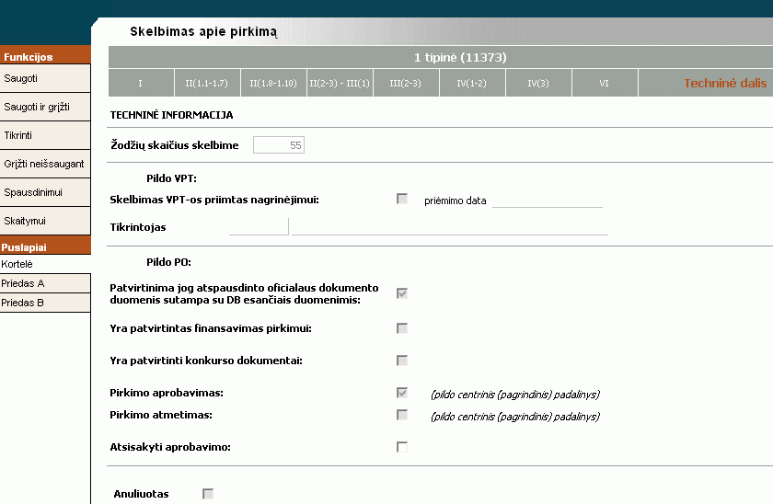Switch to tab I
This screenshot has height=504, width=773.
click(x=141, y=83)
